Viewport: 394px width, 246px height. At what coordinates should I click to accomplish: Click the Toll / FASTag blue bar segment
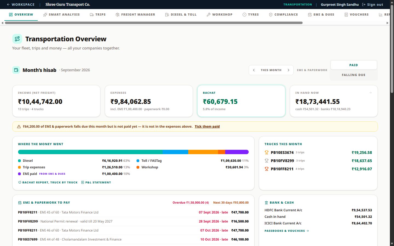175,152
